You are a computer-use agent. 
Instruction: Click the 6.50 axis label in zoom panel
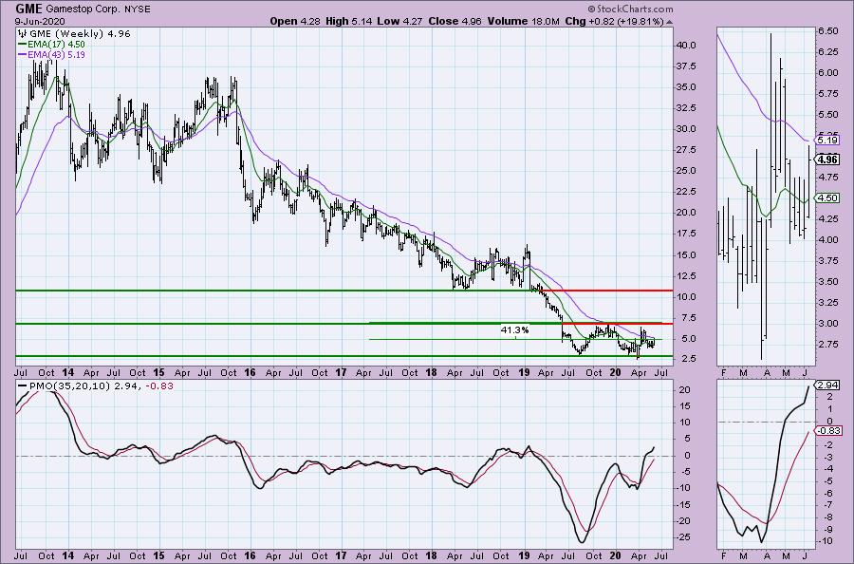click(827, 31)
